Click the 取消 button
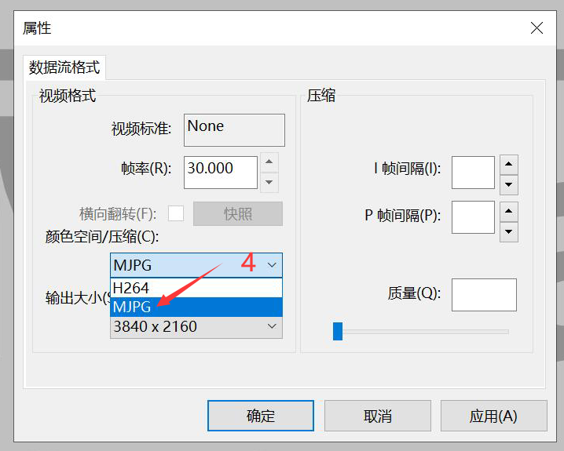The width and height of the screenshot is (564, 451). pos(377,416)
